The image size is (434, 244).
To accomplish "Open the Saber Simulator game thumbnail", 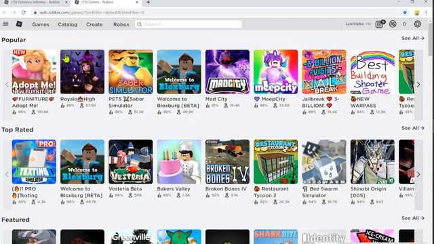I will pos(131,72).
